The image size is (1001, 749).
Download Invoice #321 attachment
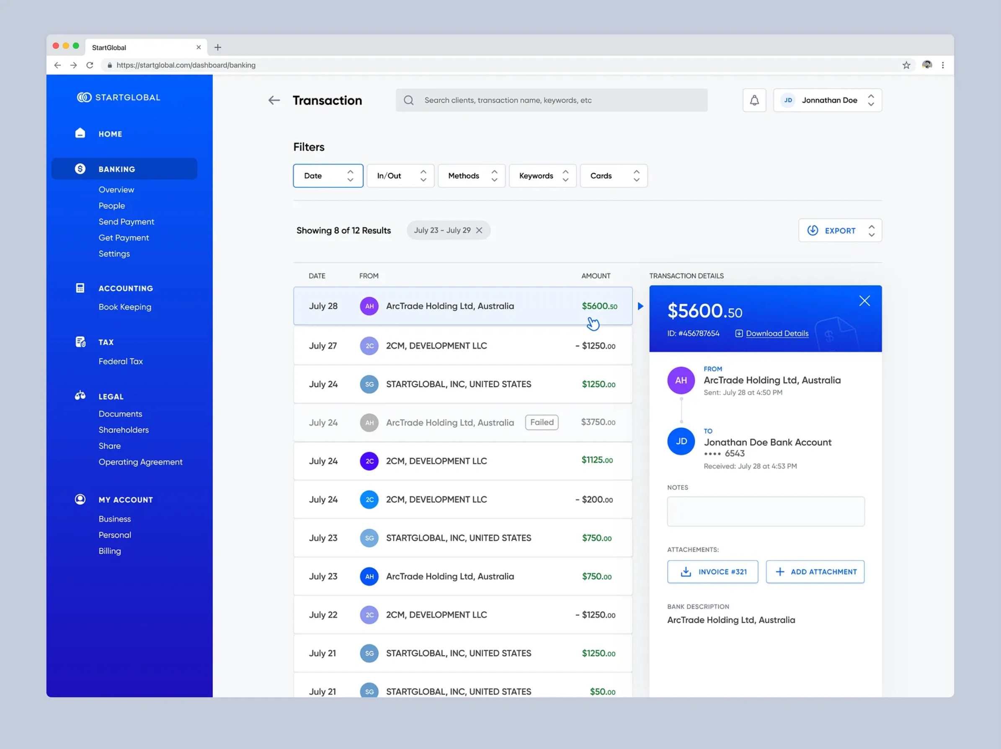click(713, 572)
